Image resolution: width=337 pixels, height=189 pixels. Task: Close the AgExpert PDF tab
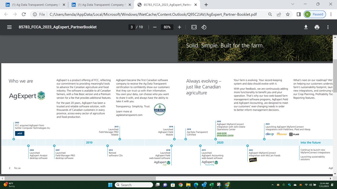click(x=195, y=5)
